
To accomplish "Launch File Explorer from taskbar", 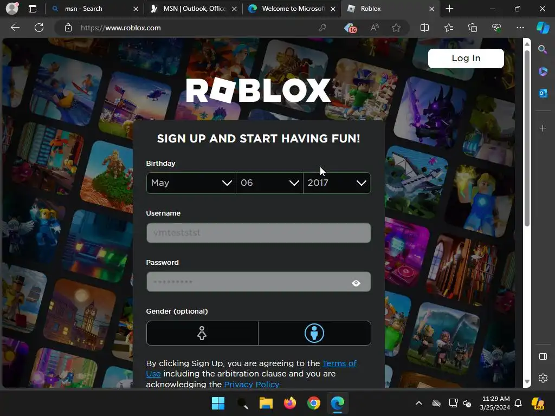I will point(266,403).
